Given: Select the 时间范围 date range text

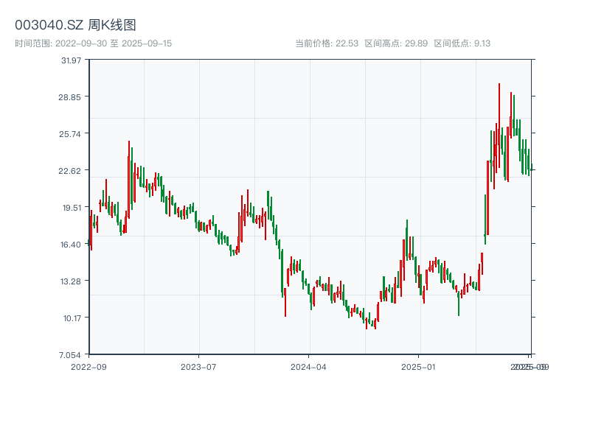Looking at the screenshot, I should [x=94, y=43].
